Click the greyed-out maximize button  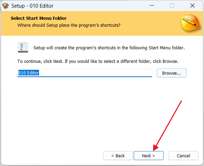coord(172,6)
